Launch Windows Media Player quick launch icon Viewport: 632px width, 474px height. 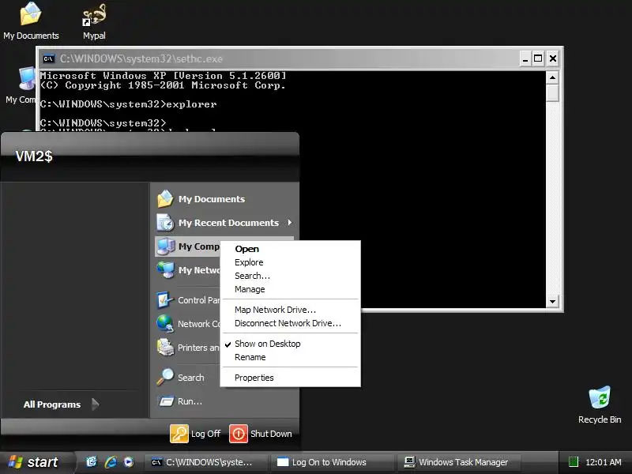click(129, 462)
